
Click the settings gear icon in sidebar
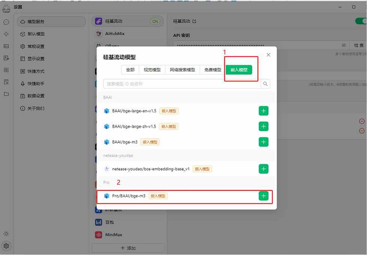(6, 246)
